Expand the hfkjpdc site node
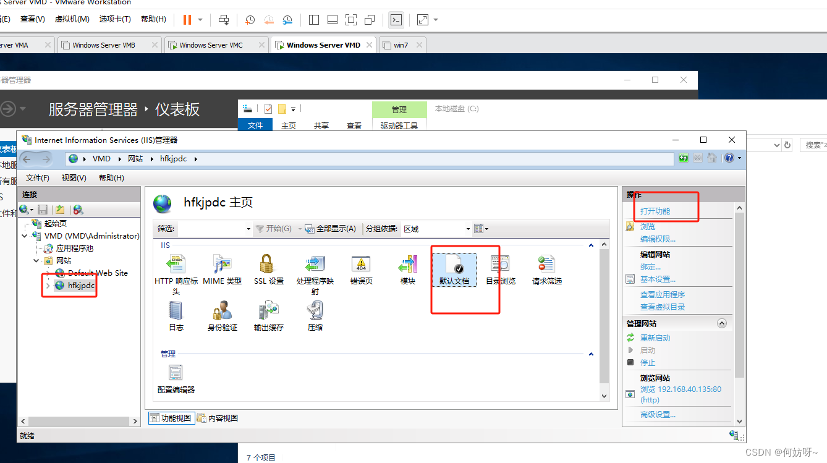The image size is (827, 463). (x=48, y=286)
